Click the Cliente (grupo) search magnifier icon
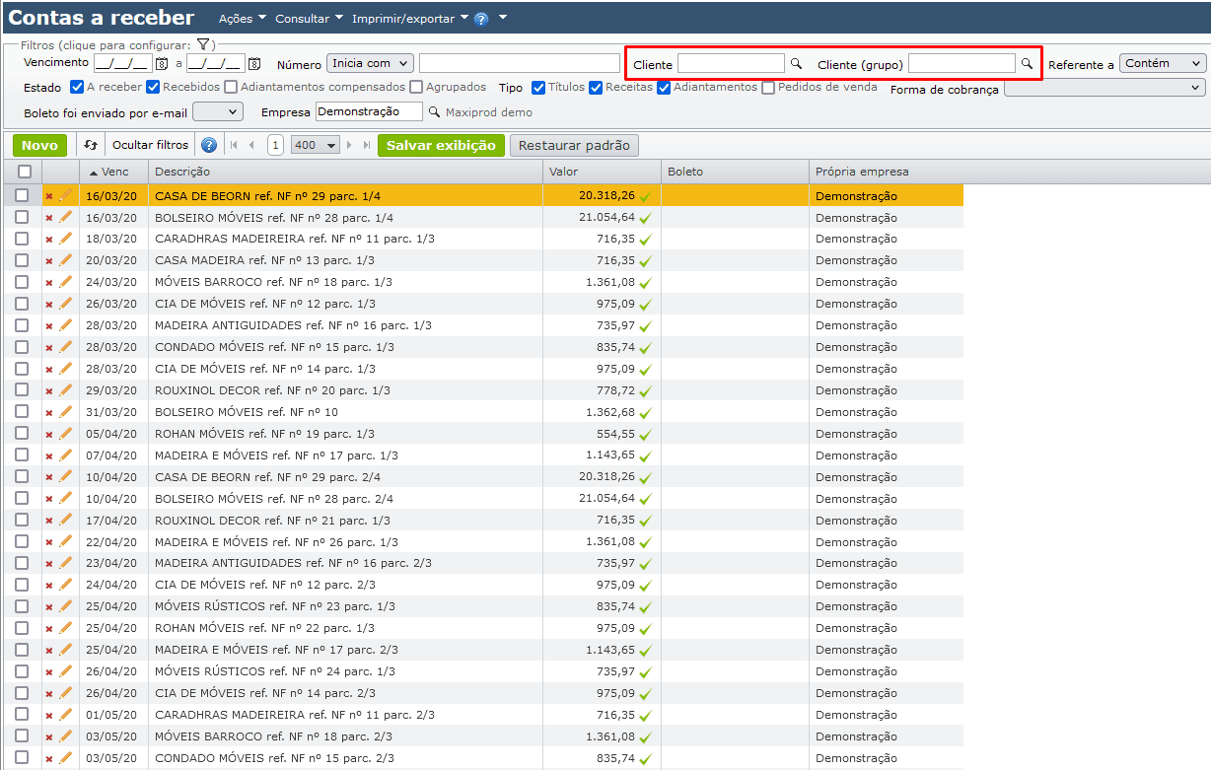 [1027, 63]
